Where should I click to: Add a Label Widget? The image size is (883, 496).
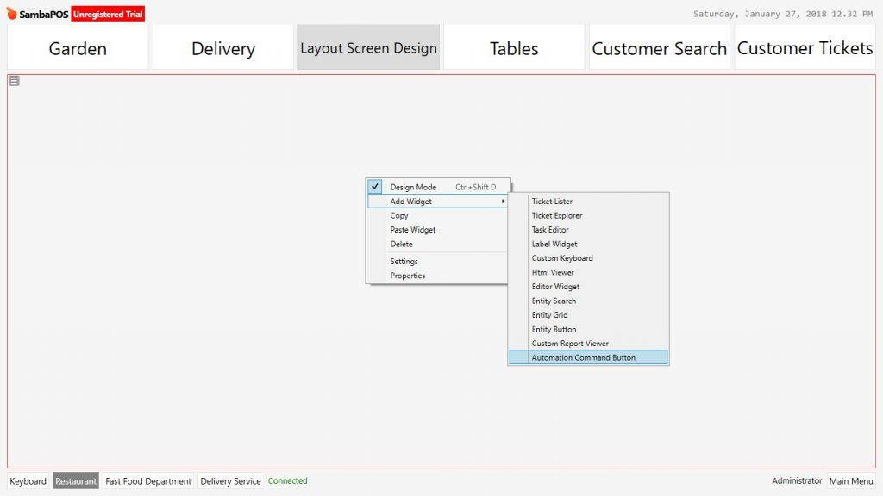pyautogui.click(x=588, y=244)
